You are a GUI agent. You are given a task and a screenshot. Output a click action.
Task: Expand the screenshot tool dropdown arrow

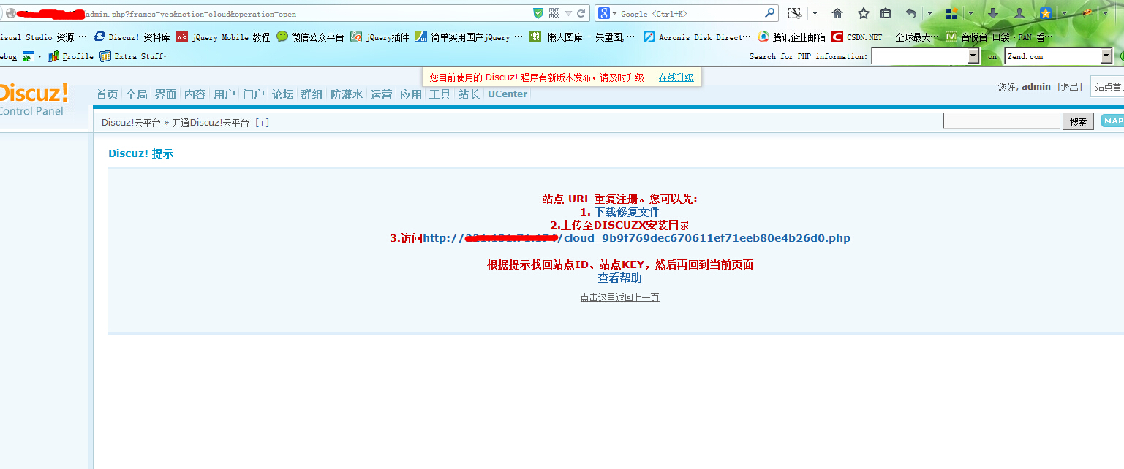click(x=815, y=13)
